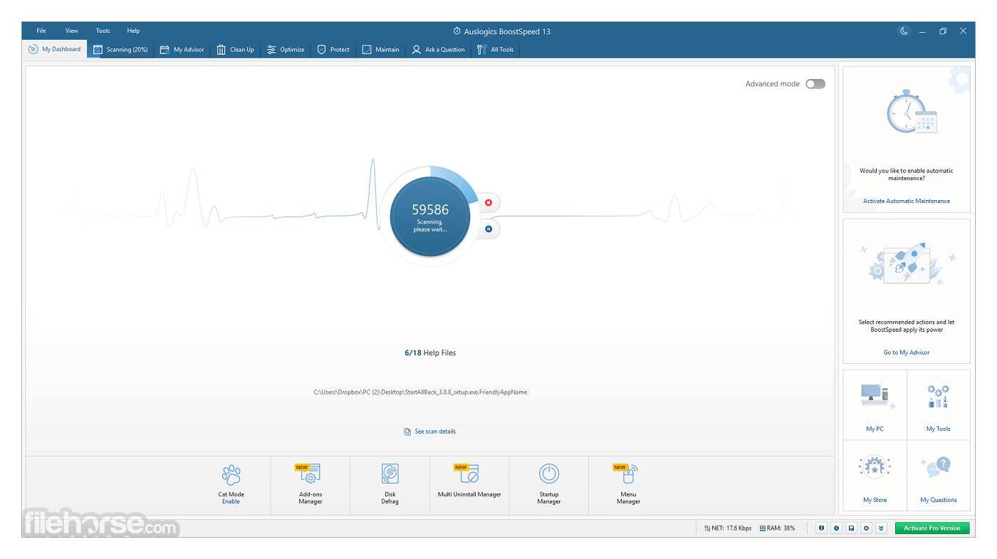The width and height of the screenshot is (997, 559).
Task: Open the Scanning (20%) tab
Action: 120,50
